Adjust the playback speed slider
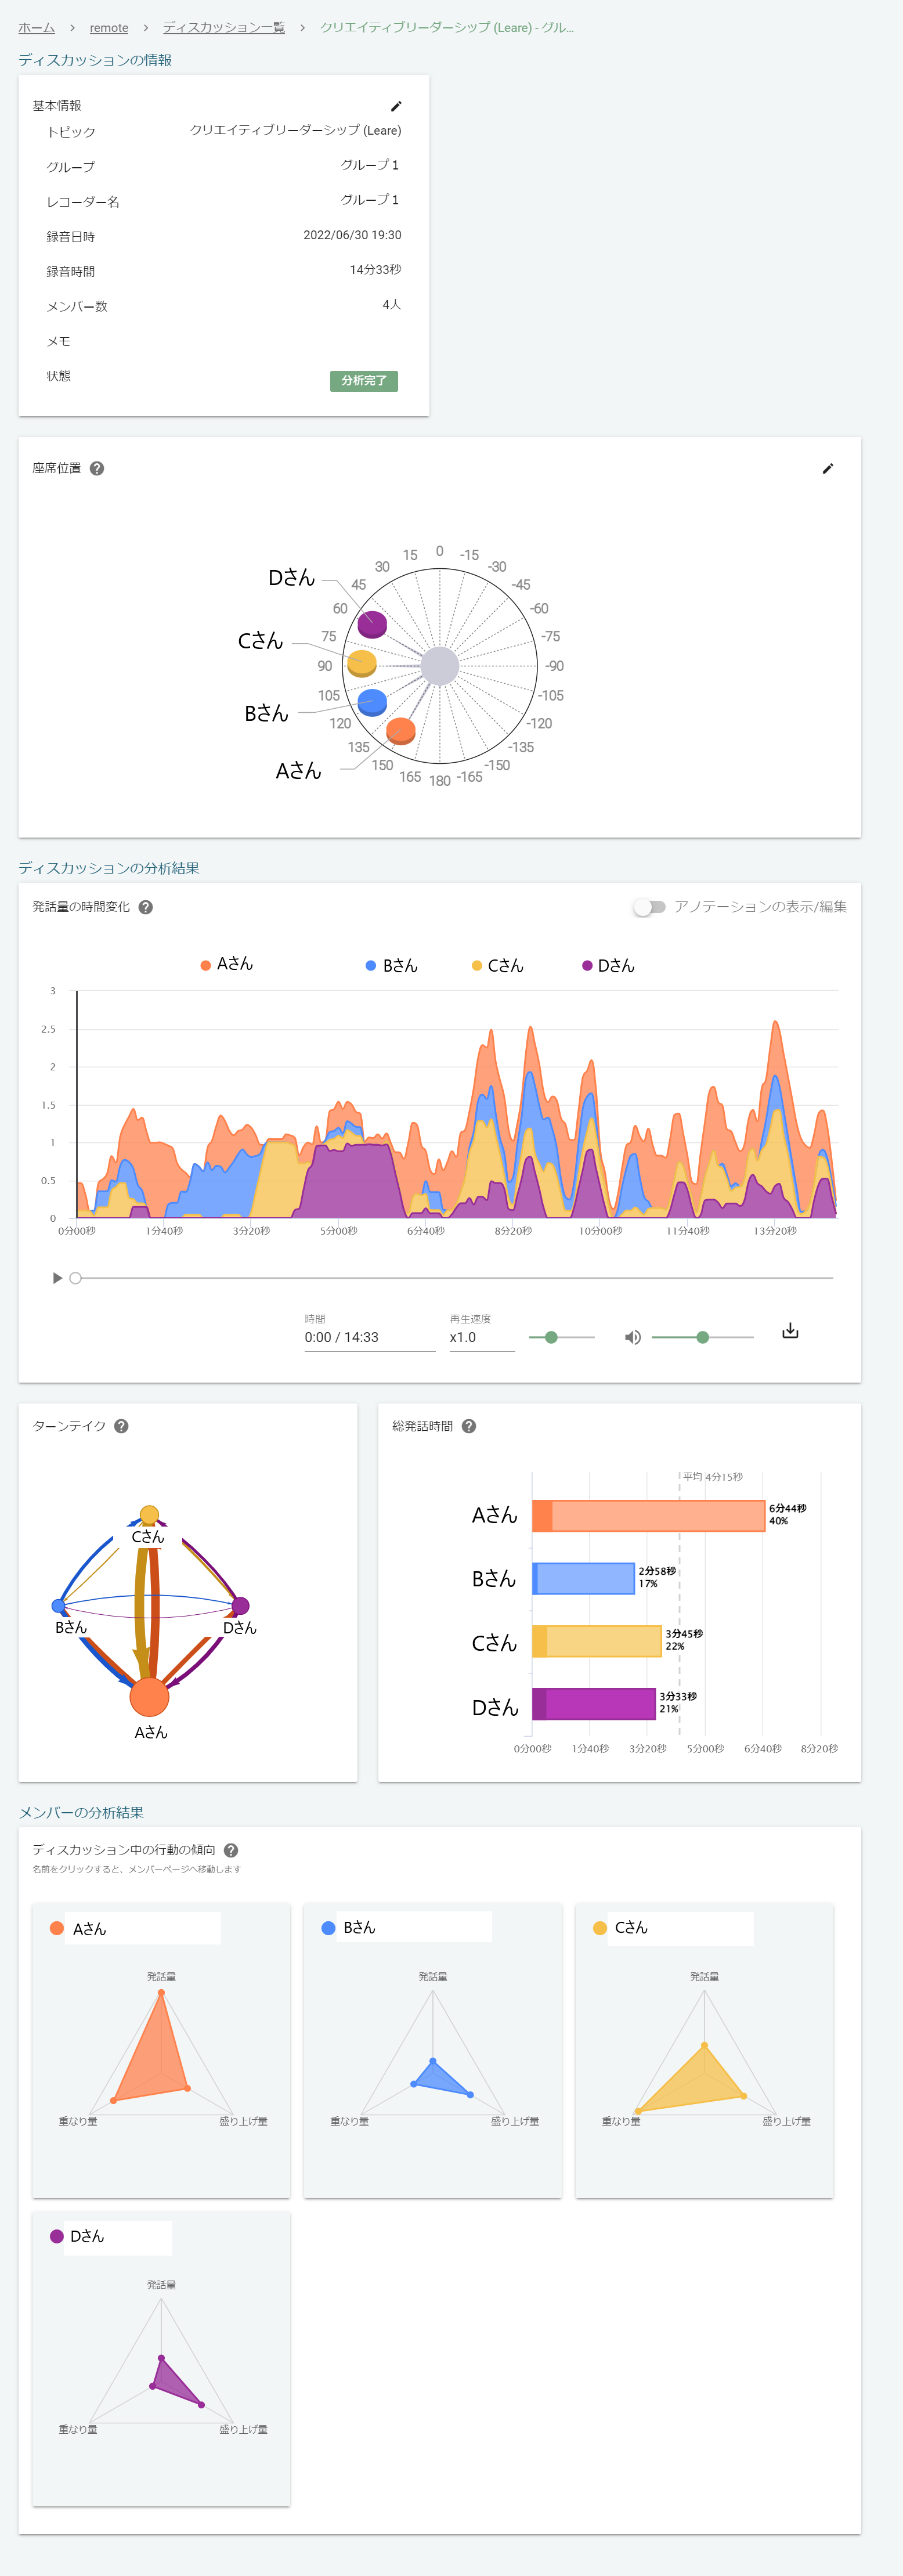 click(x=562, y=1337)
